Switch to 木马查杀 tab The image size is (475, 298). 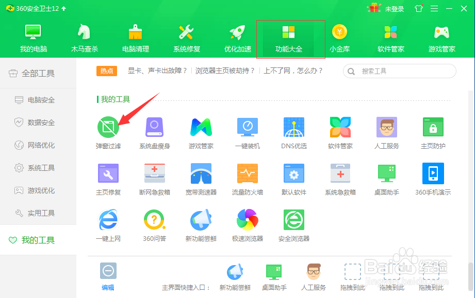(x=84, y=39)
